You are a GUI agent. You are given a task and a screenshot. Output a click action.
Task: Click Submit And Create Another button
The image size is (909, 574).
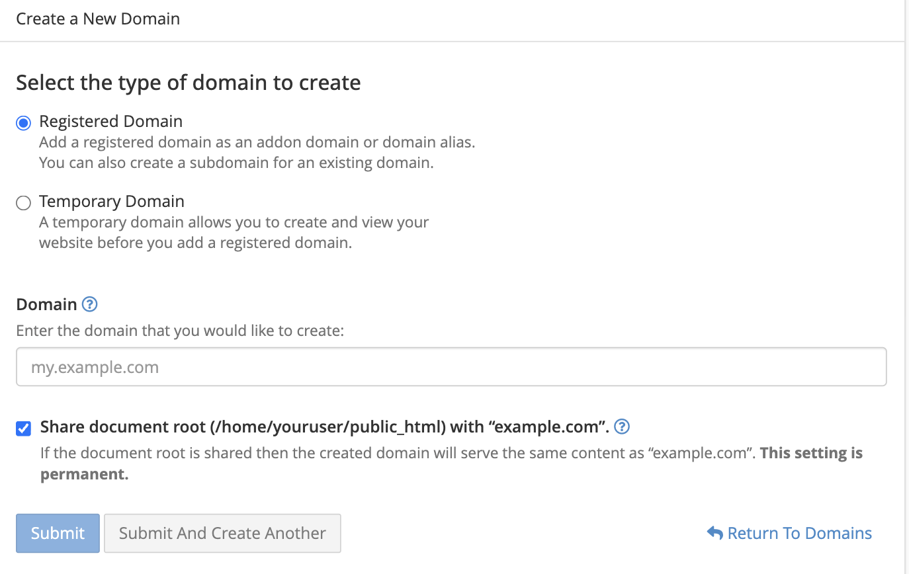(222, 533)
